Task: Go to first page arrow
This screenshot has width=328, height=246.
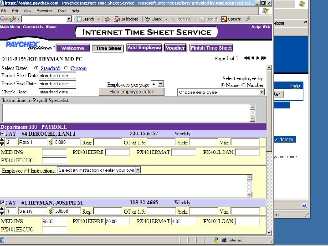Action: (246, 58)
